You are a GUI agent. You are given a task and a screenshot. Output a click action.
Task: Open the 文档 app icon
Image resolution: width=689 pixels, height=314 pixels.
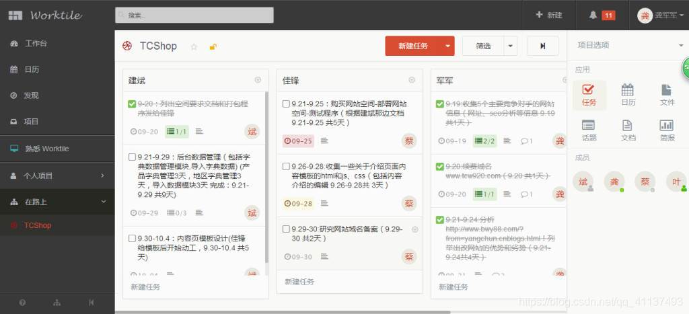628,130
